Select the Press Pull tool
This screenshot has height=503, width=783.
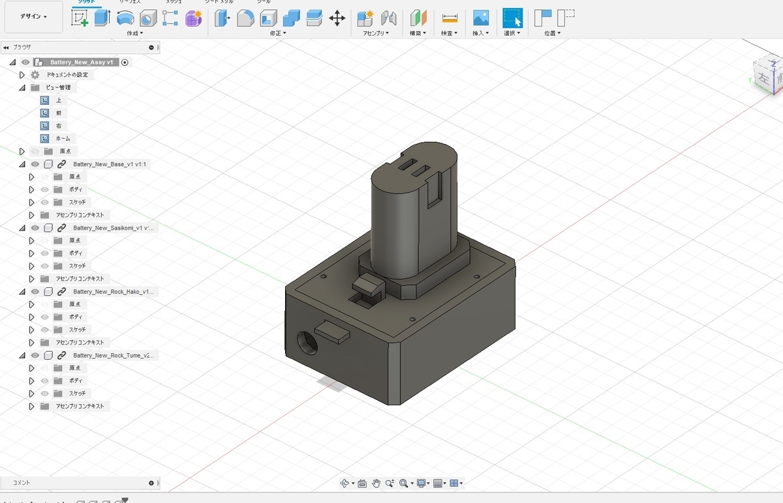223,18
